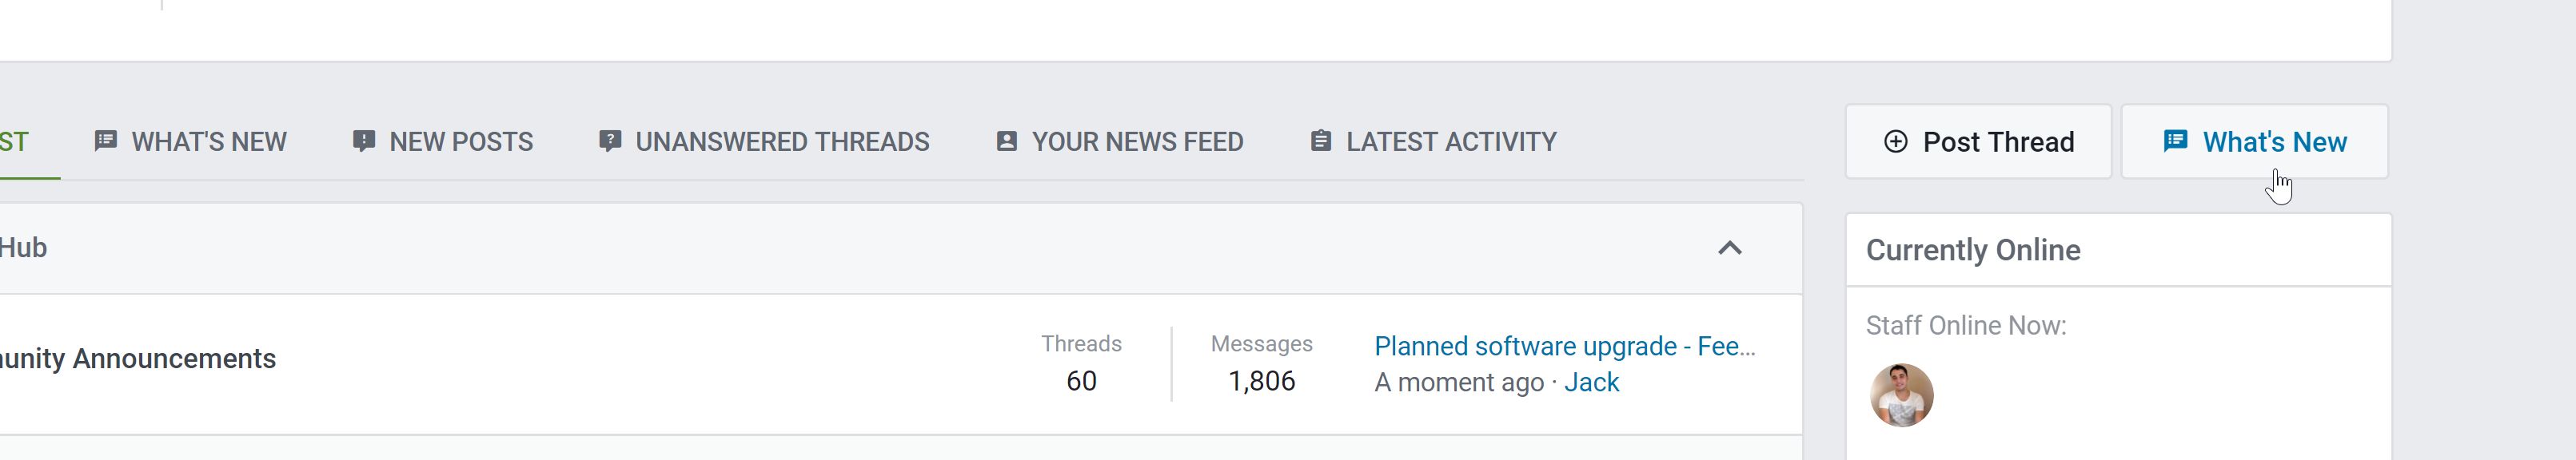Open the staff member's avatar photo
The width and height of the screenshot is (2576, 460).
click(1901, 395)
